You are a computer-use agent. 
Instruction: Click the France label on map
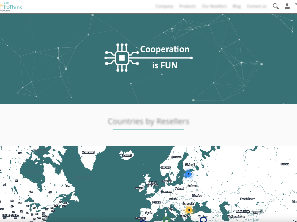157,202
